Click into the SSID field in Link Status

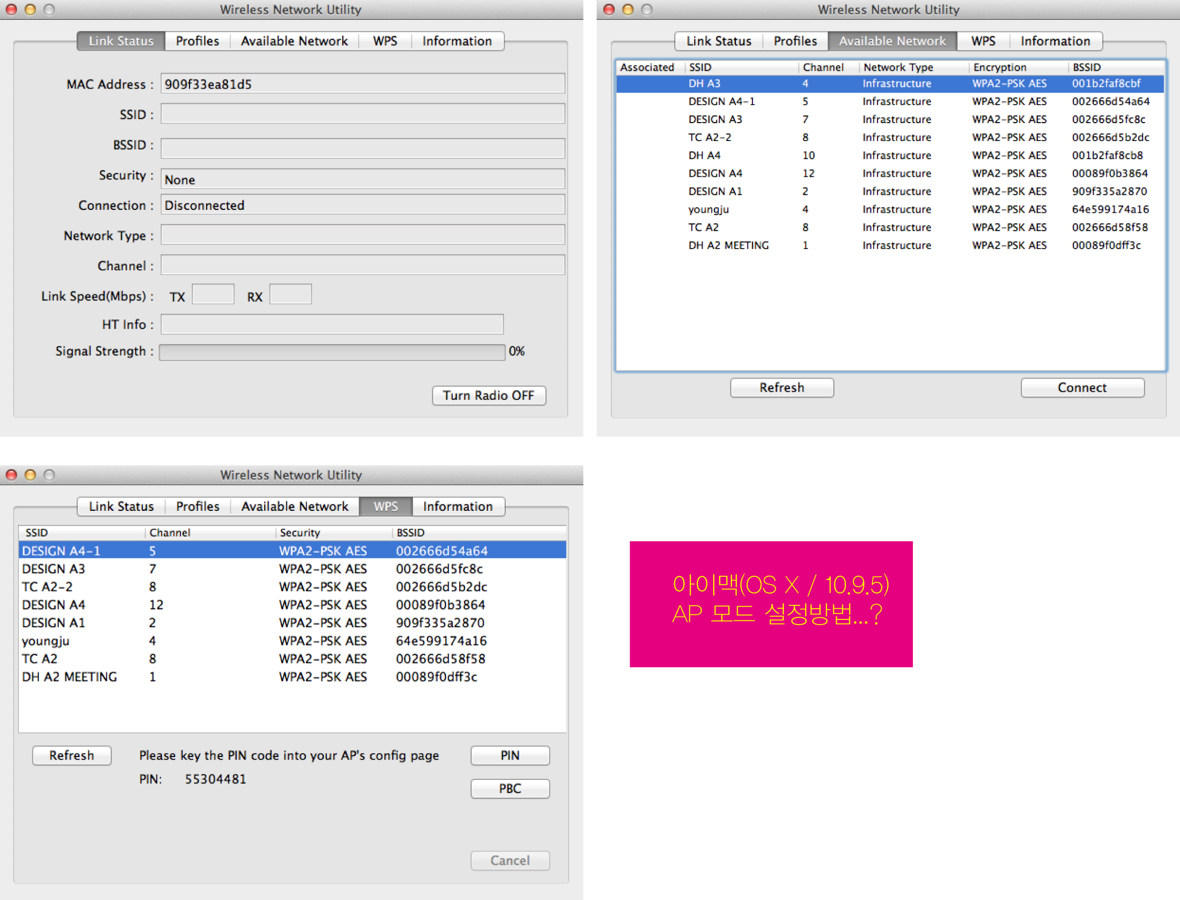coord(363,113)
